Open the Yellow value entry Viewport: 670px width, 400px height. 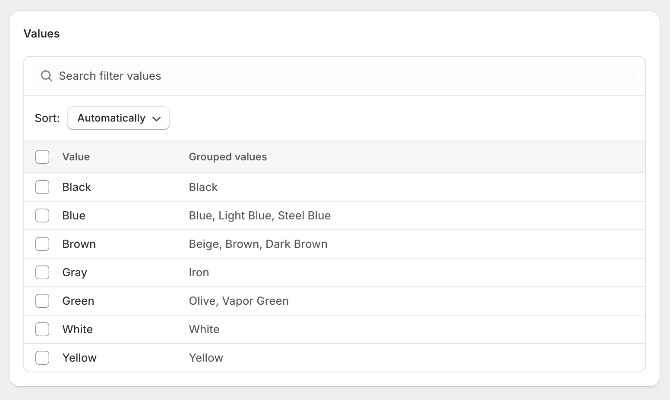[x=335, y=358]
